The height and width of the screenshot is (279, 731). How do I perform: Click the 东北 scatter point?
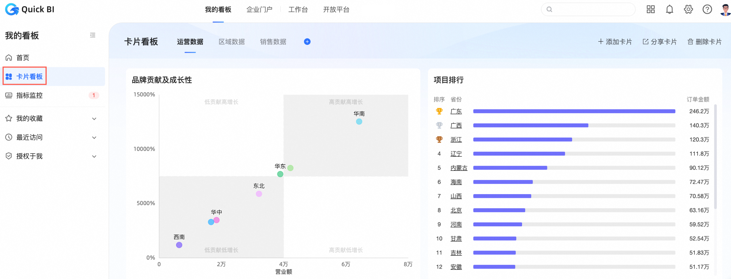tap(259, 194)
